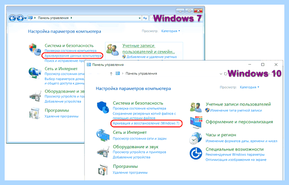Image resolution: width=289 pixels, height=185 pixels.
Task: Click Учетные записи users icon in Windows 7
Action: click(x=113, y=50)
